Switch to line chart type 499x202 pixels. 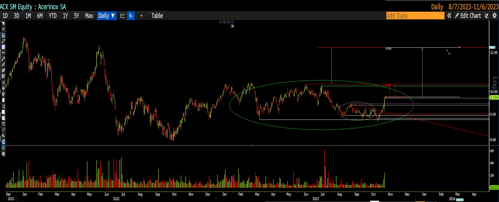pos(123,16)
